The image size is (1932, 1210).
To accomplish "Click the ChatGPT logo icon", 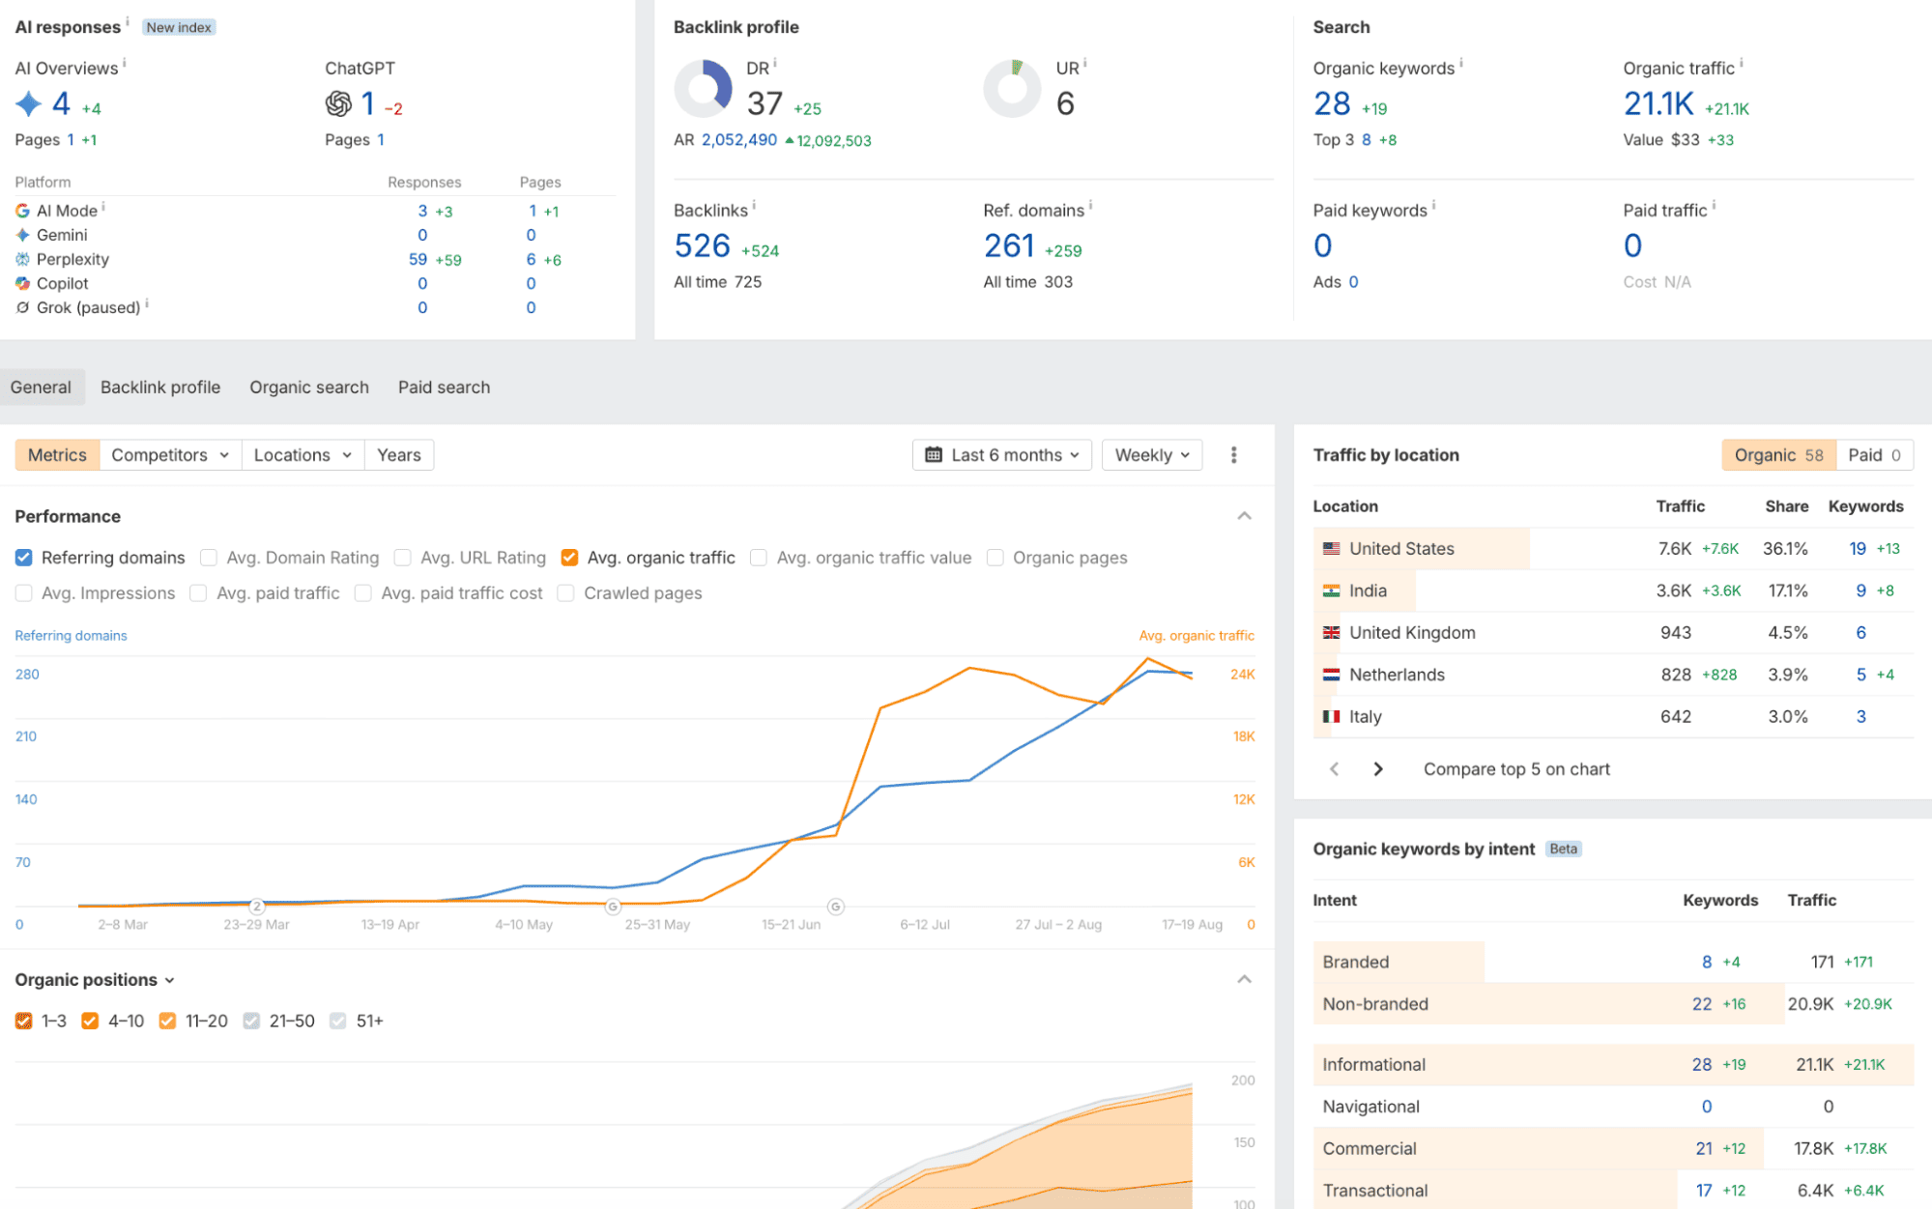I will (338, 103).
